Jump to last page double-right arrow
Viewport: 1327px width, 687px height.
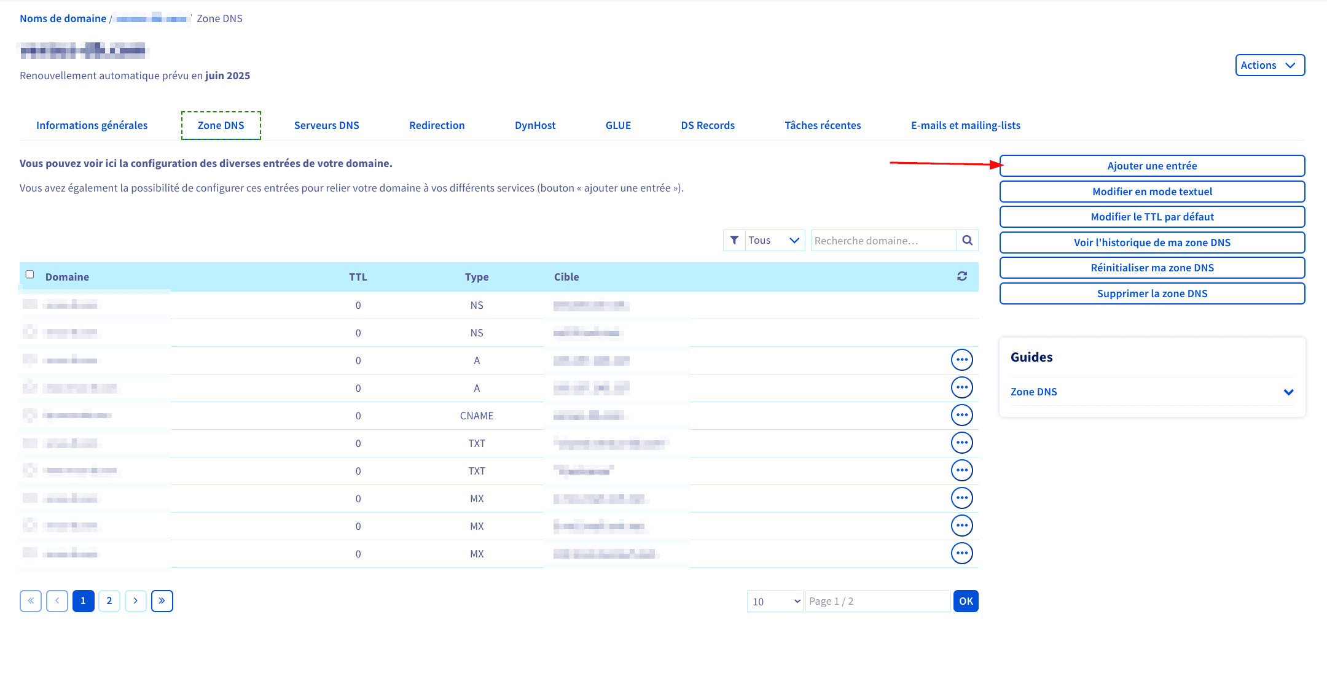pos(162,601)
